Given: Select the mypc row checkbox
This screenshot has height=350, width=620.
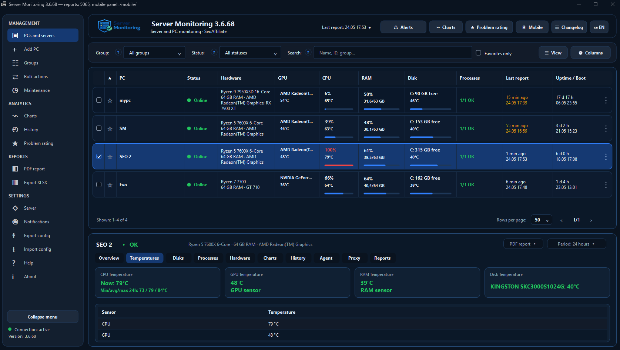Looking at the screenshot, I should [x=99, y=100].
